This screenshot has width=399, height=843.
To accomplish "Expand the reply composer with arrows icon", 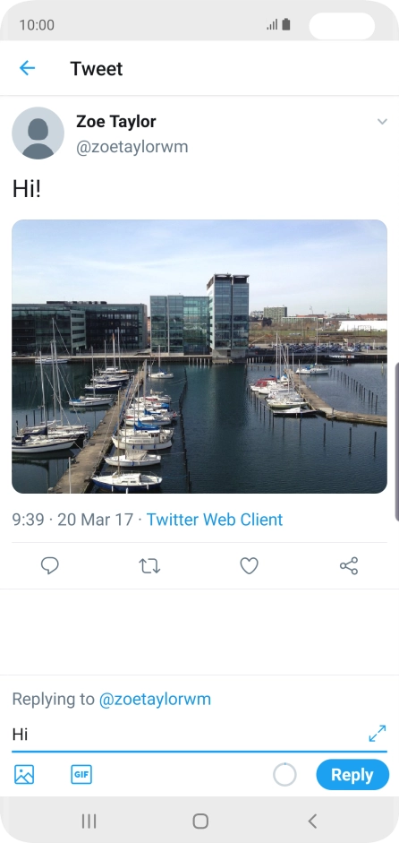I will pyautogui.click(x=378, y=734).
